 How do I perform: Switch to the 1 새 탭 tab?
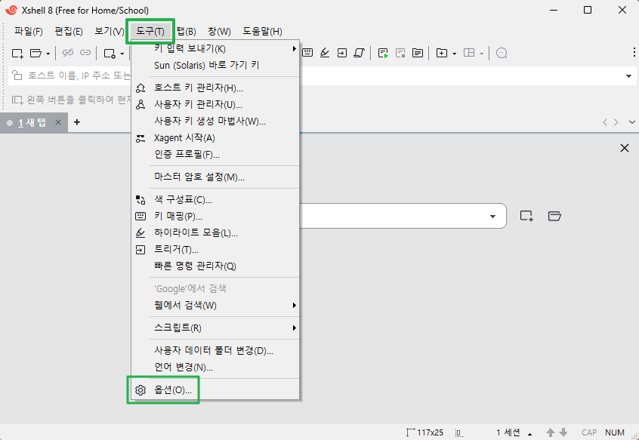click(30, 122)
